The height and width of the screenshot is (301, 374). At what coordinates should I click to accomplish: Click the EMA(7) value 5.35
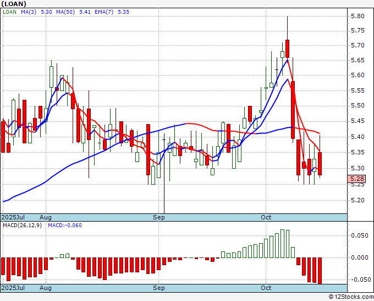pyautogui.click(x=124, y=12)
